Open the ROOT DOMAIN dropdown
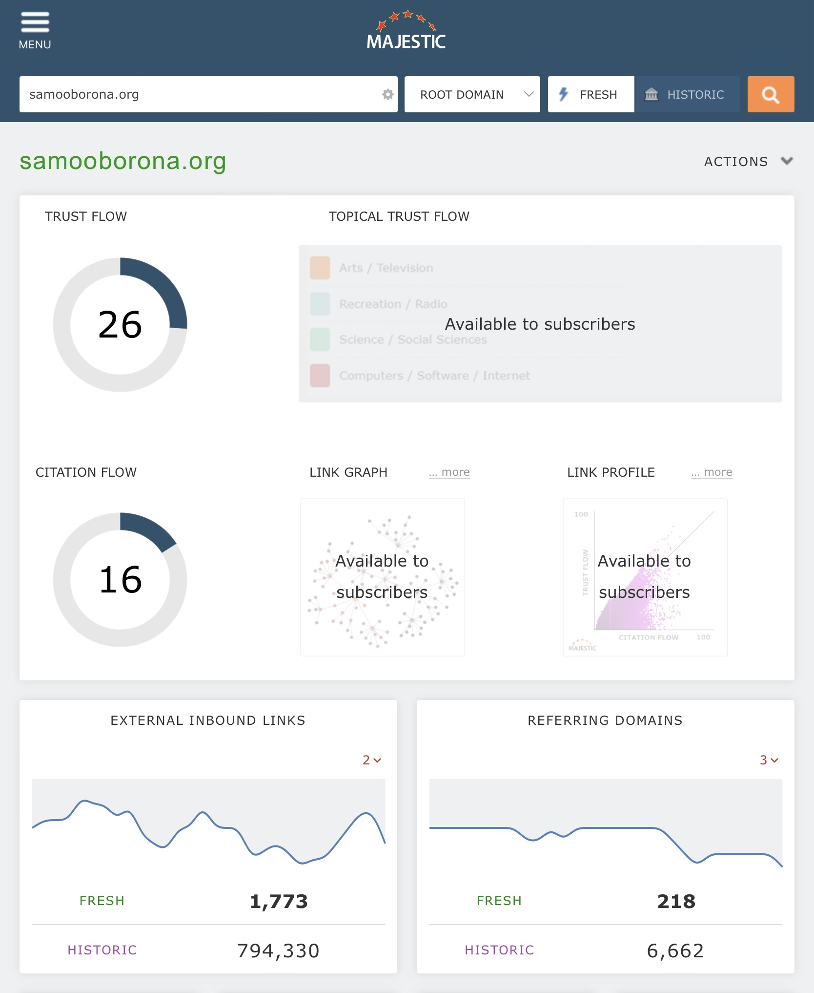The image size is (814, 993). tap(472, 94)
